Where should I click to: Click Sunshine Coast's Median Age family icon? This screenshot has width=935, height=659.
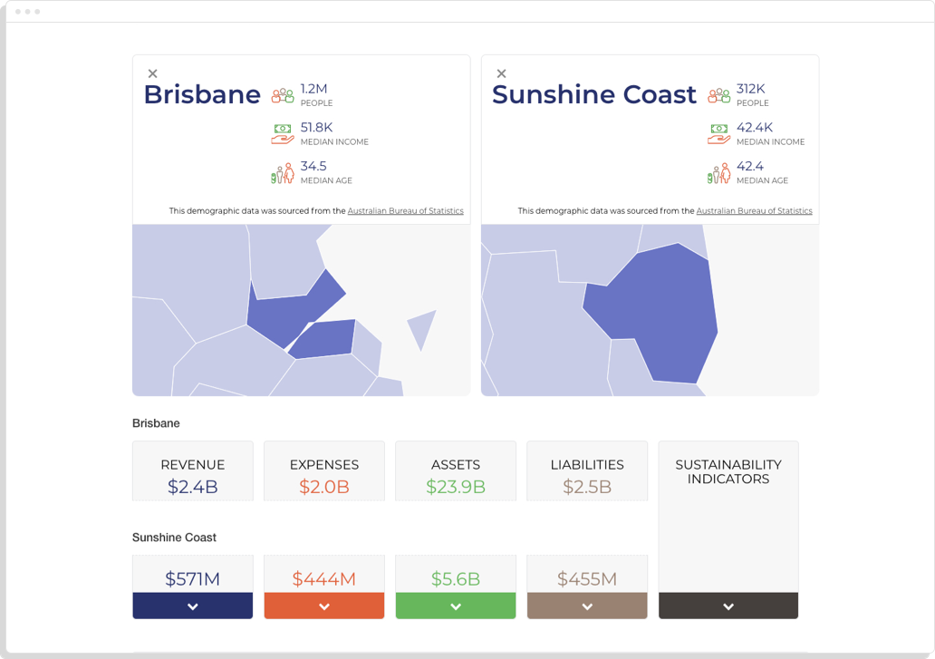(x=718, y=172)
